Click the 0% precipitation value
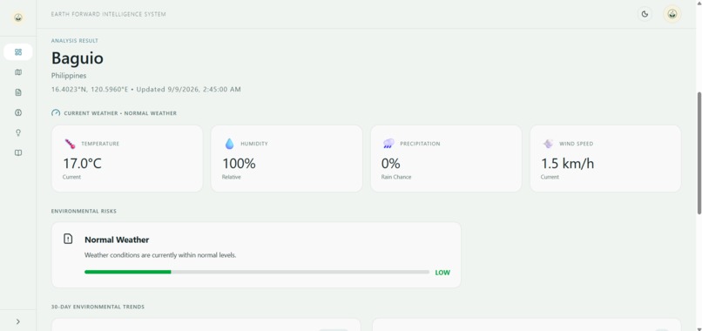Viewport: 702px width, 331px height. click(x=391, y=164)
